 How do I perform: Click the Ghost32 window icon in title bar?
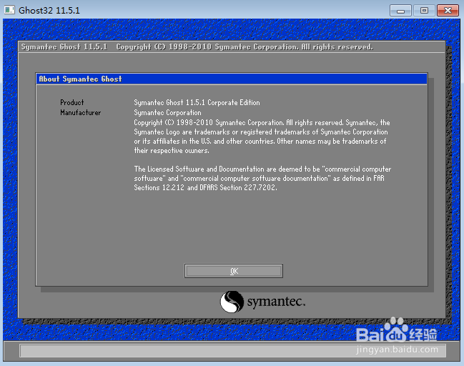[x=9, y=10]
